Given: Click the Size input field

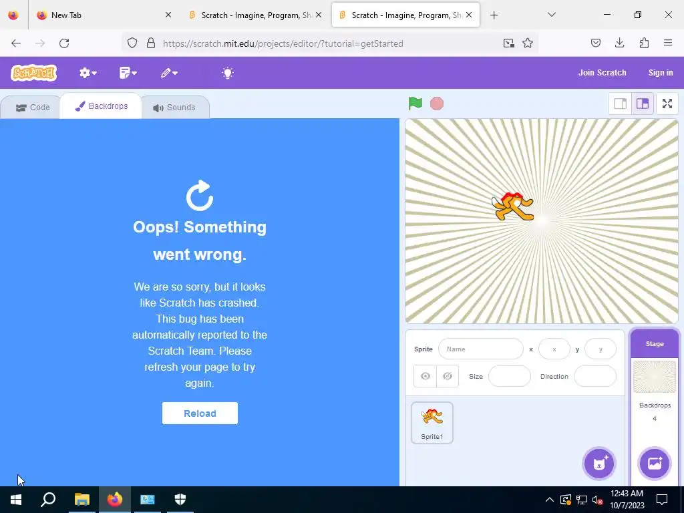Looking at the screenshot, I should pyautogui.click(x=509, y=376).
